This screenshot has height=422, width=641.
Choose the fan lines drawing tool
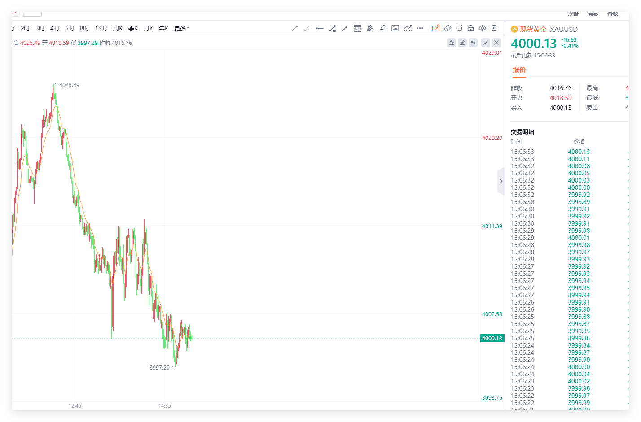[x=370, y=28]
